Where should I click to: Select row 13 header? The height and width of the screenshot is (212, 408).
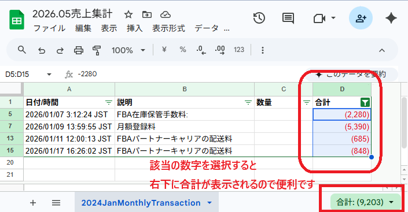point(12,139)
